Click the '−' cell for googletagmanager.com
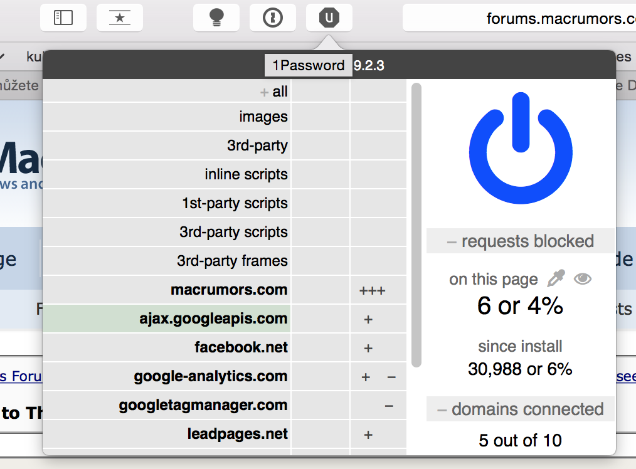 click(378, 405)
